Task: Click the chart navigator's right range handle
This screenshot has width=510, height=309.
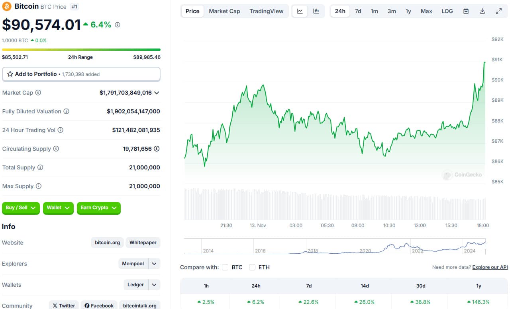Action: [x=486, y=247]
